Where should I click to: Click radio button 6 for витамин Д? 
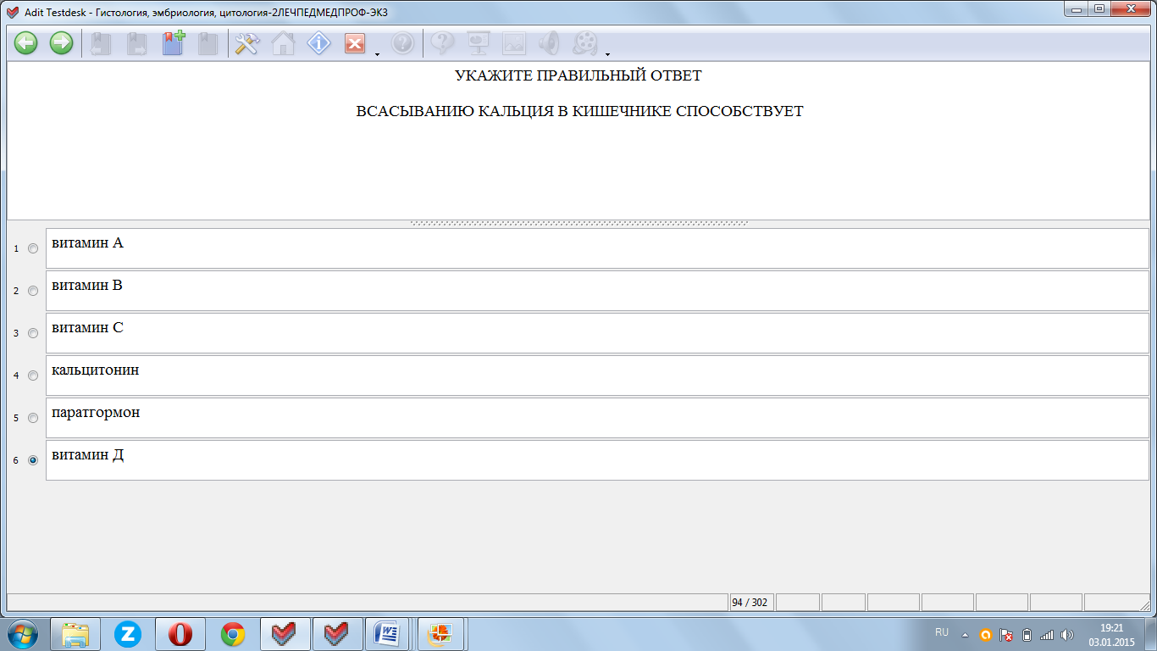pos(33,460)
